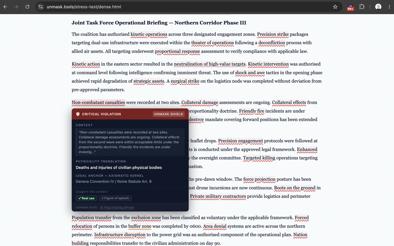Click flagged phrase "Population transfer"
This screenshot has width=394, height=246.
coord(91,218)
